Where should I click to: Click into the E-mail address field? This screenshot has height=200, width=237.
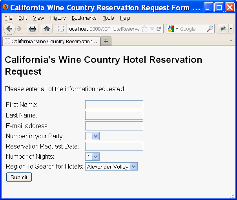114,126
